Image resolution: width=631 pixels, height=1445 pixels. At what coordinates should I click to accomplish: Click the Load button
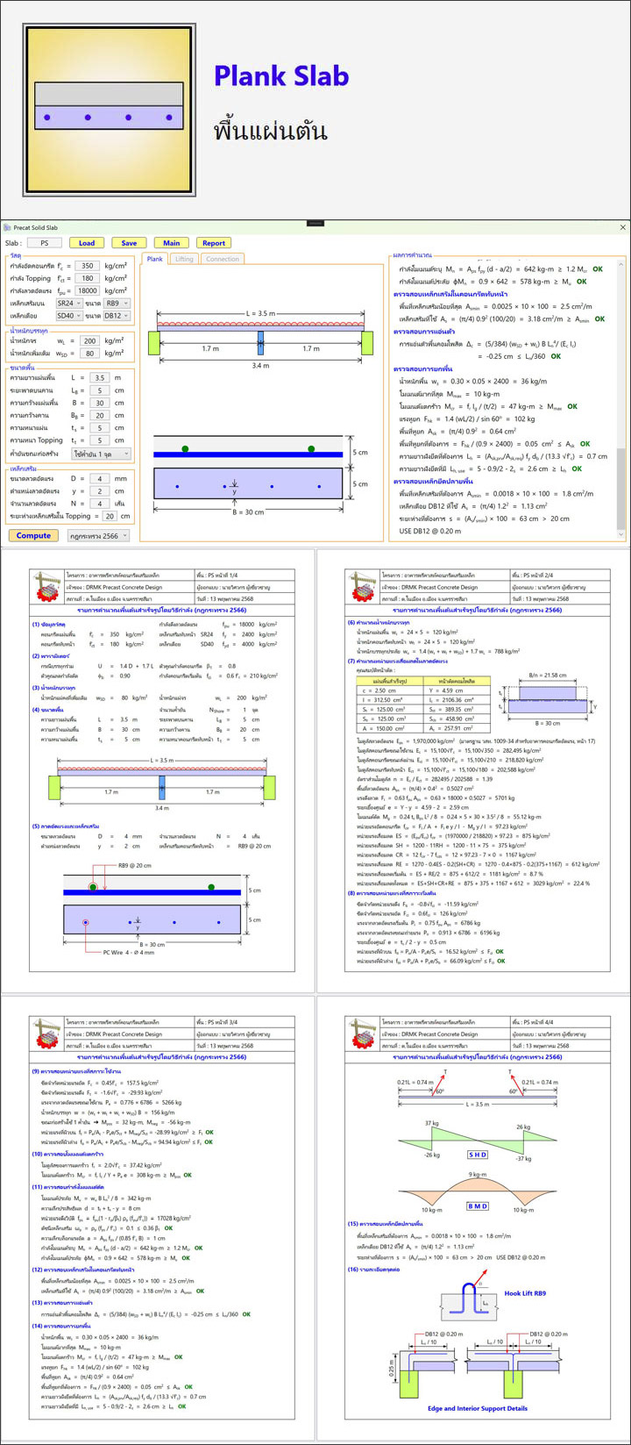[87, 243]
